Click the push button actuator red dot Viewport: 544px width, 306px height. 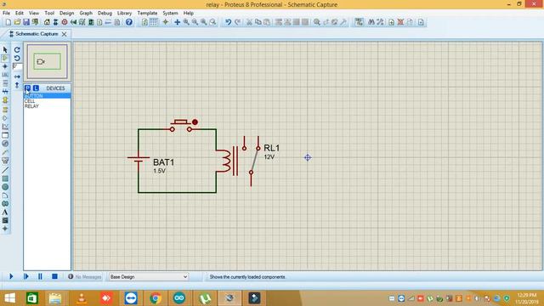(195, 122)
